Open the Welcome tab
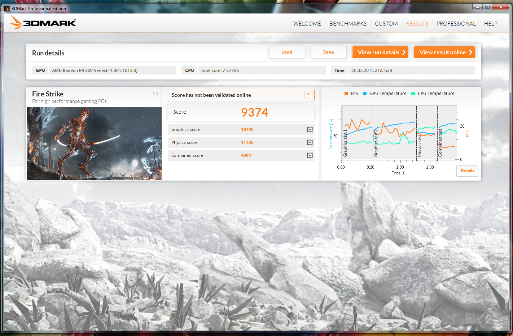 pos(307,23)
